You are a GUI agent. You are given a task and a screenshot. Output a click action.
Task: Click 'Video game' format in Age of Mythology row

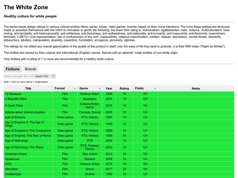coord(65,141)
